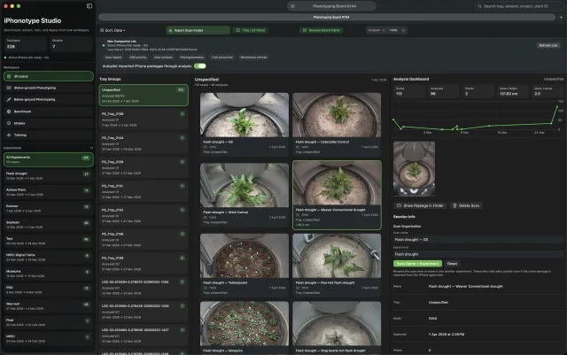Image resolution: width=567 pixels, height=355 pixels.
Task: Select All Experiments in the sidebar
Action: click(49, 159)
